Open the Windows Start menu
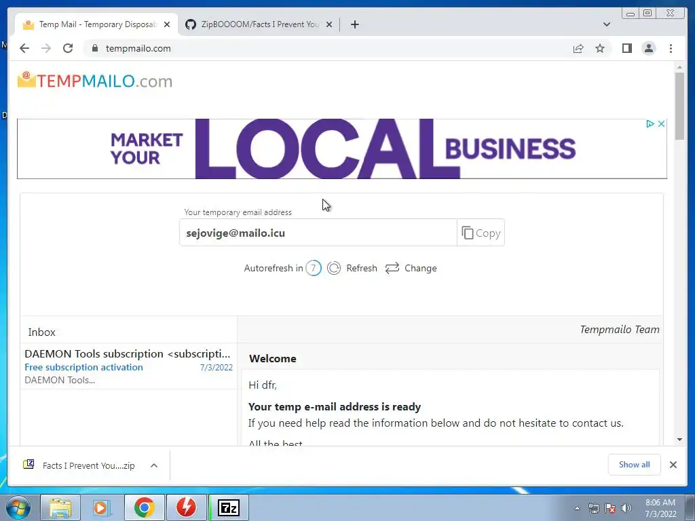 click(x=18, y=507)
